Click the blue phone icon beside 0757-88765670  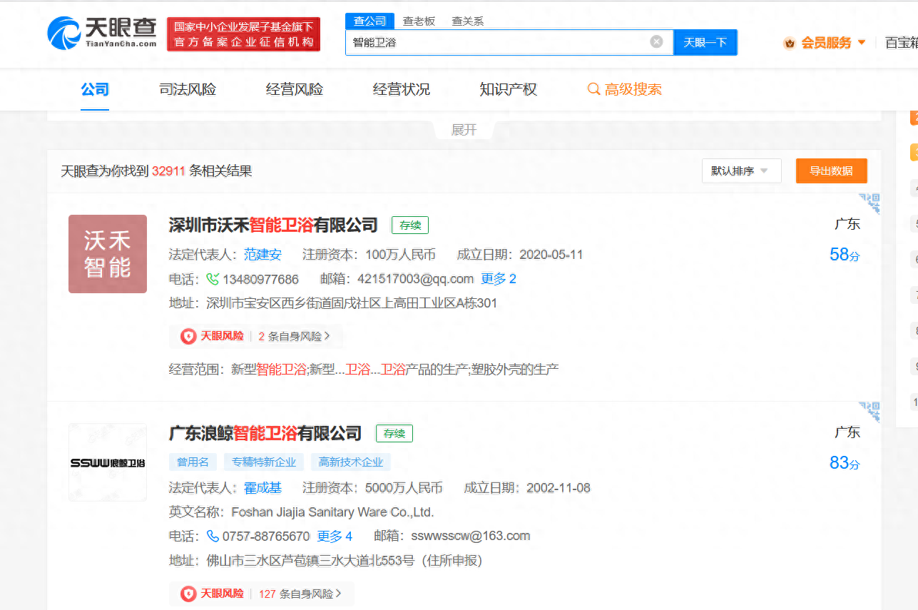point(213,536)
